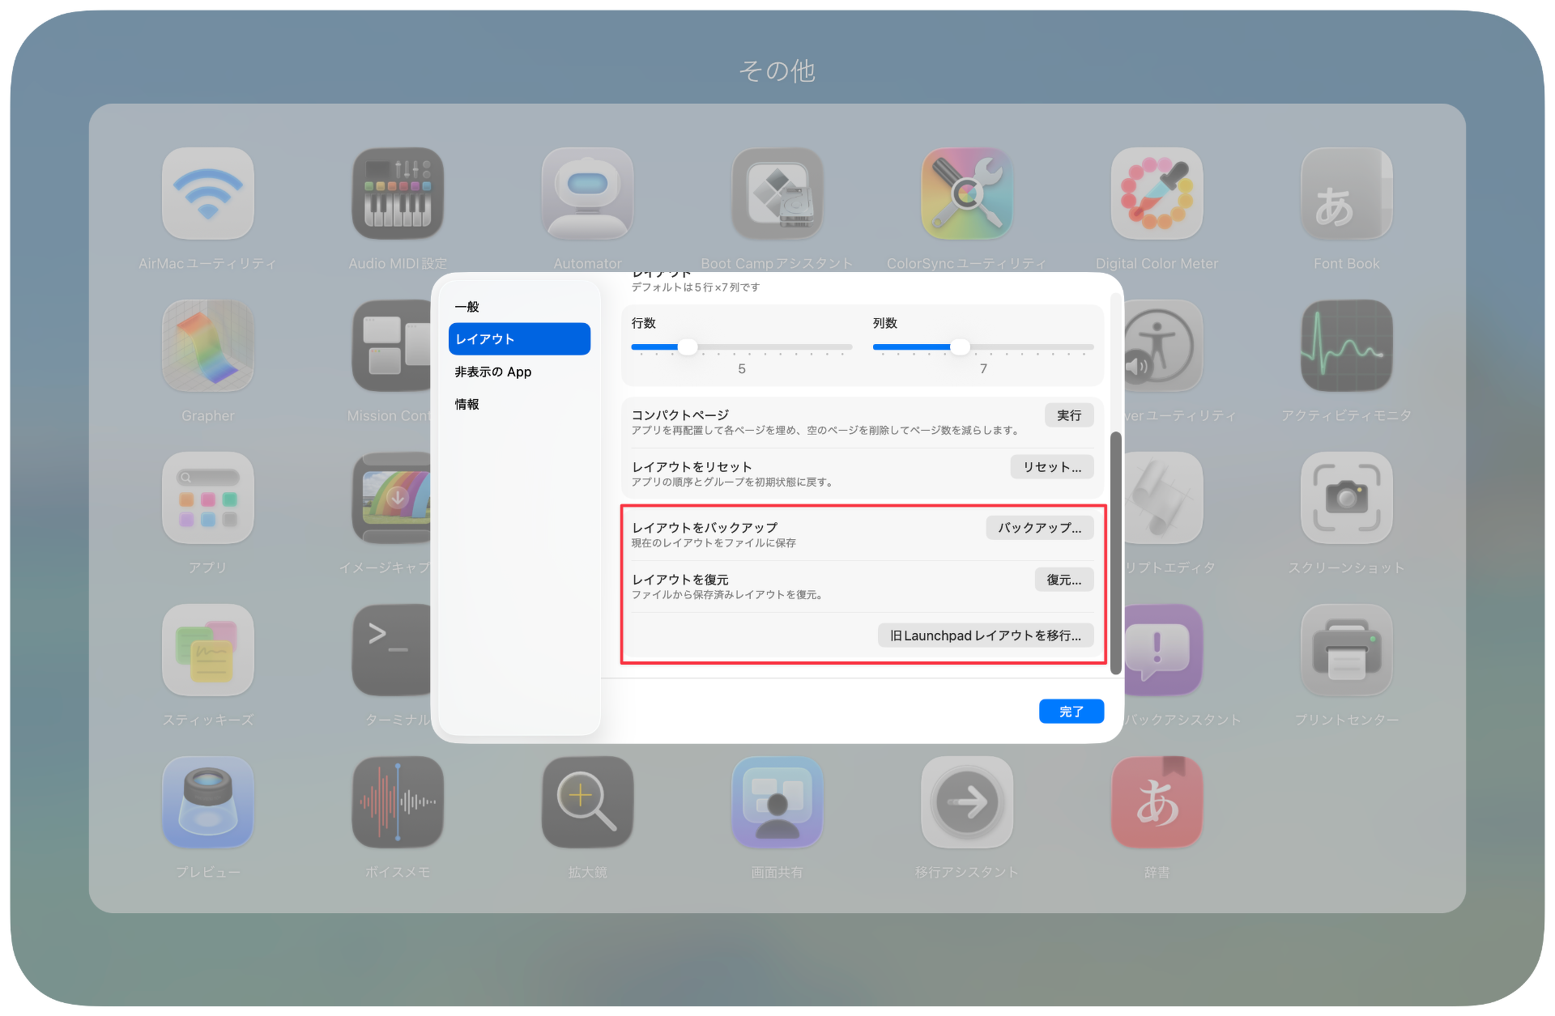Screen dimensions: 1555x1016
Task: Click the 行数 rows slider knob
Action: point(688,347)
